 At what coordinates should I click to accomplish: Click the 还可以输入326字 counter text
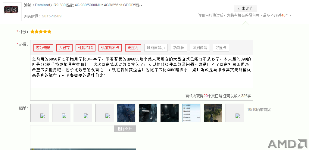coord(237,96)
